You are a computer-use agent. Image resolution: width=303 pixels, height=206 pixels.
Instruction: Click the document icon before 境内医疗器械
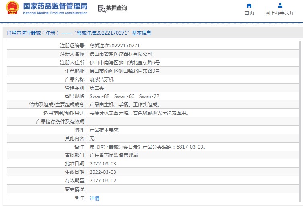[x=9, y=33]
